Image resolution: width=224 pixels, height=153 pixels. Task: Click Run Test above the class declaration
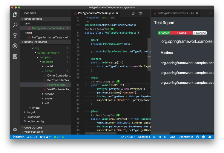click(x=90, y=29)
